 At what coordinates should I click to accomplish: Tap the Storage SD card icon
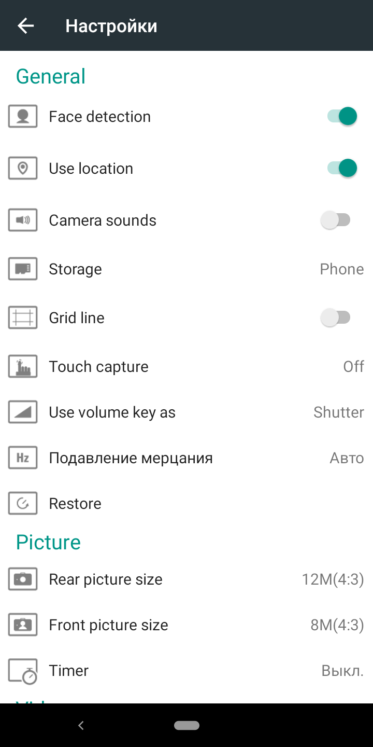23,269
